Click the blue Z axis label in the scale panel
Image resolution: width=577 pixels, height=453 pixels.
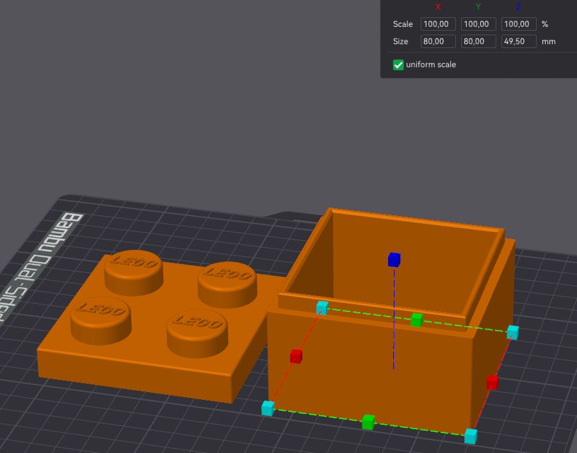(519, 7)
